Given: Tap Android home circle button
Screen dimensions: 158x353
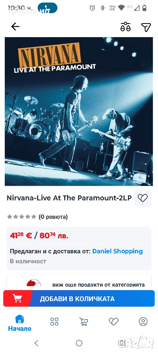Looking at the screenshot, I should point(79,343).
